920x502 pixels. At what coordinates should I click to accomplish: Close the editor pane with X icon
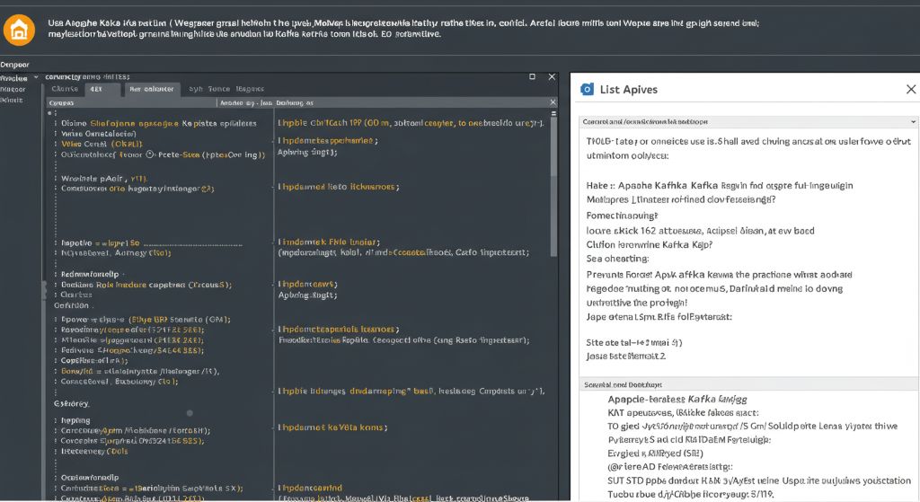(553, 77)
